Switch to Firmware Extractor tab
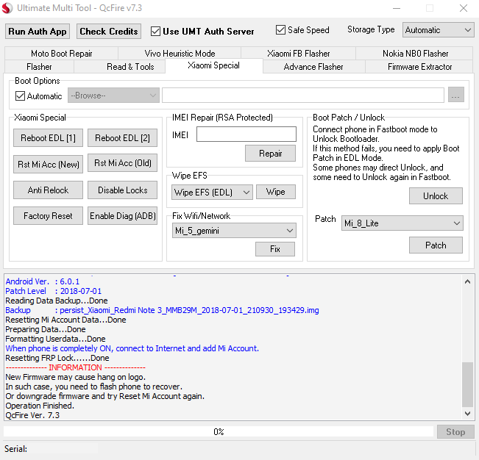 (x=419, y=67)
